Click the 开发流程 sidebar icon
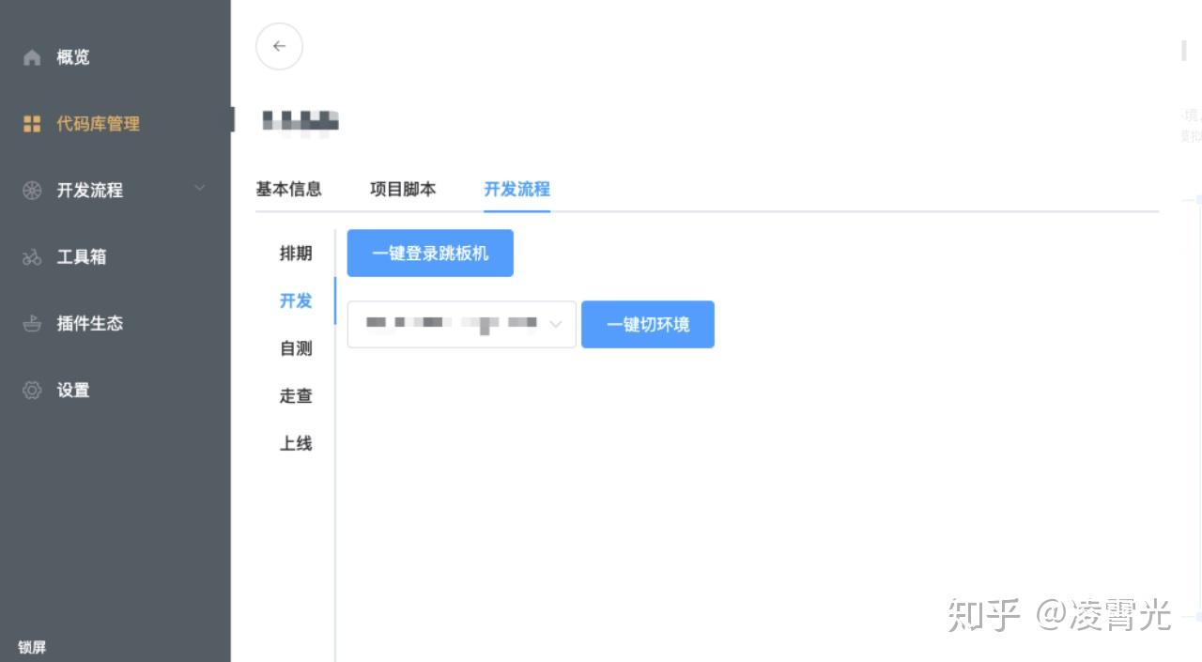The width and height of the screenshot is (1202, 662). pos(30,190)
